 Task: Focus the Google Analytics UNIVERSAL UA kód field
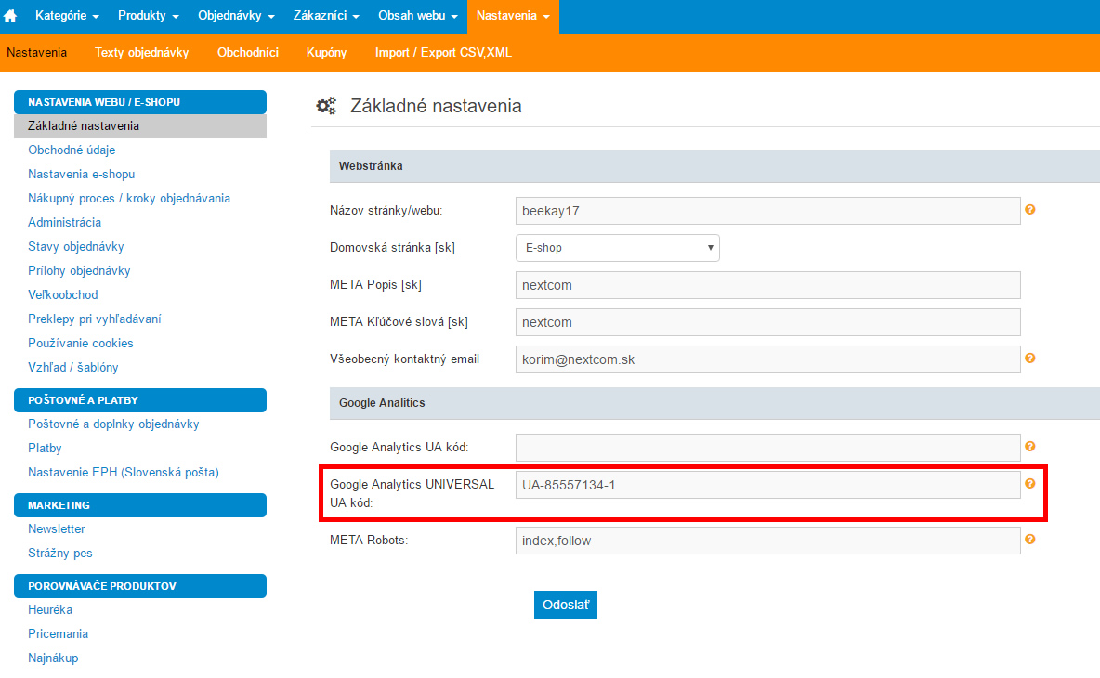[x=767, y=485]
